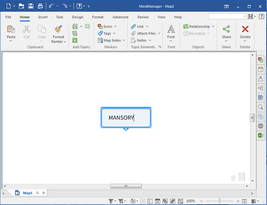Toggle the filter funnel in status bar
Image resolution: width=267 pixels, height=205 pixels.
point(111,201)
